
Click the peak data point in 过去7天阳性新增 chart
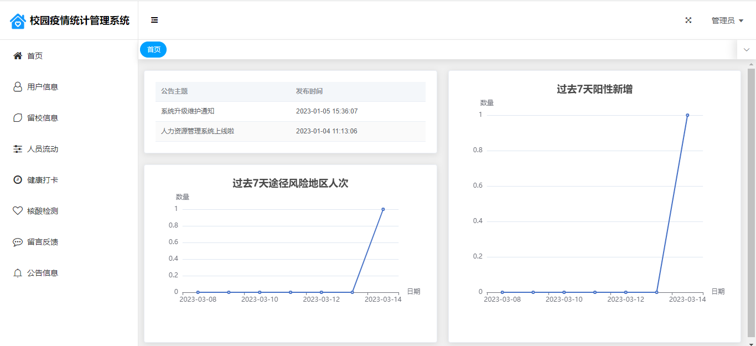(x=687, y=115)
